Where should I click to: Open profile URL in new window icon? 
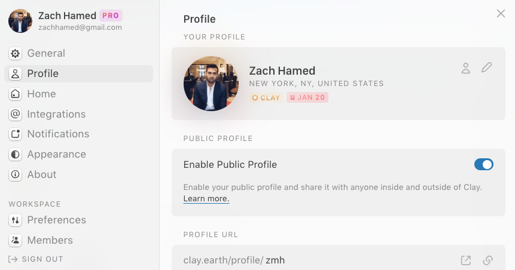(465, 260)
